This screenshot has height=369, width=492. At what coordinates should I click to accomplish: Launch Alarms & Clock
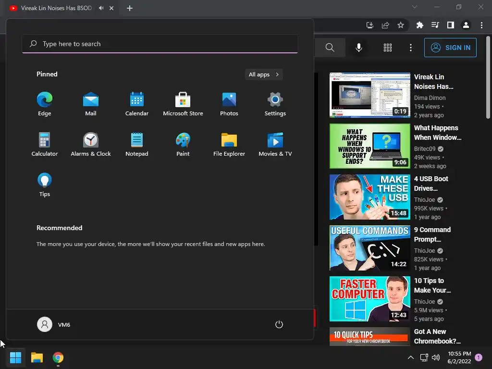[91, 144]
